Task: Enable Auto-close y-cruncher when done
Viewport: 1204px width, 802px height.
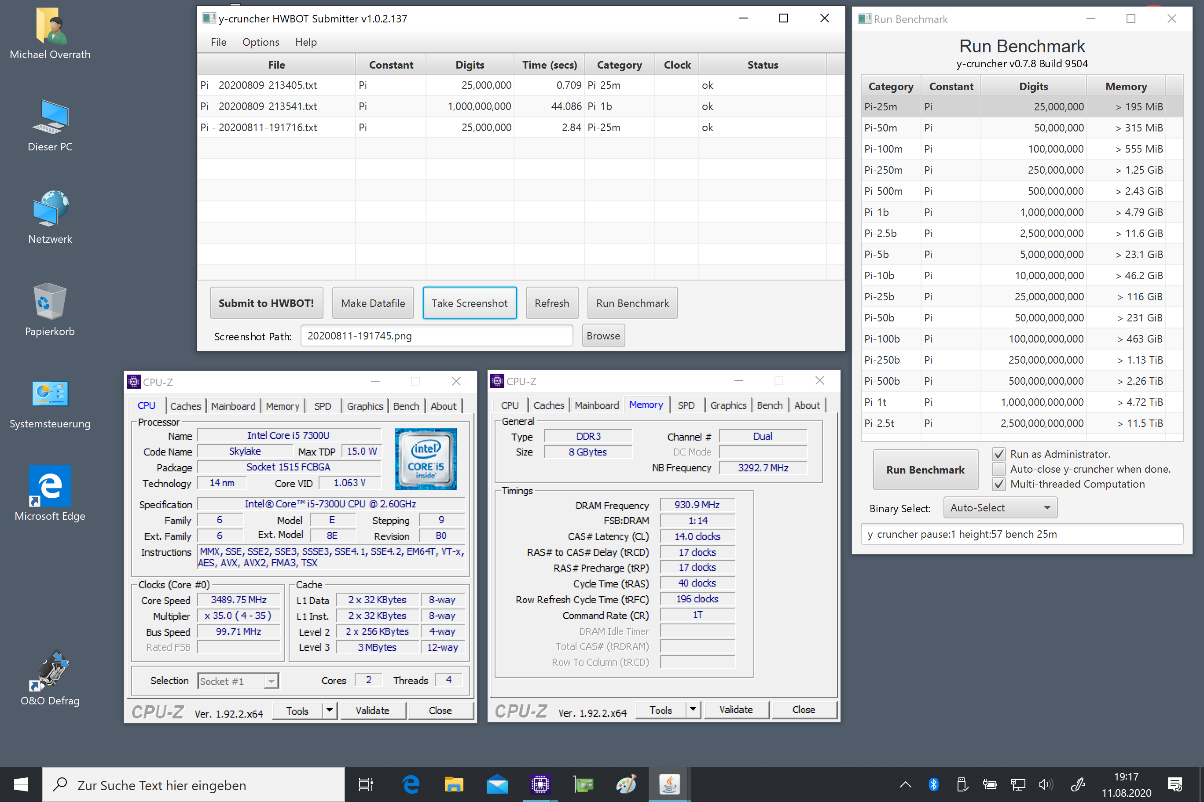Action: coord(999,469)
